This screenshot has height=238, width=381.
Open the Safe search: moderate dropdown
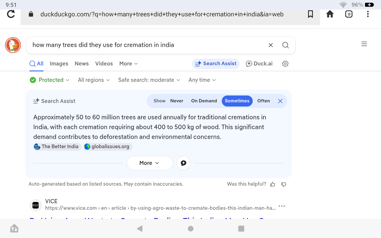pos(149,80)
